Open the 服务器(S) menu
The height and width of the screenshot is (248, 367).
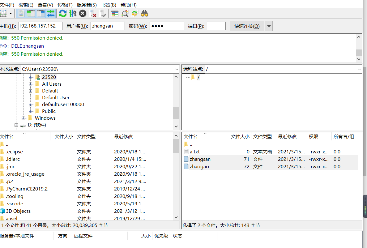(x=87, y=5)
